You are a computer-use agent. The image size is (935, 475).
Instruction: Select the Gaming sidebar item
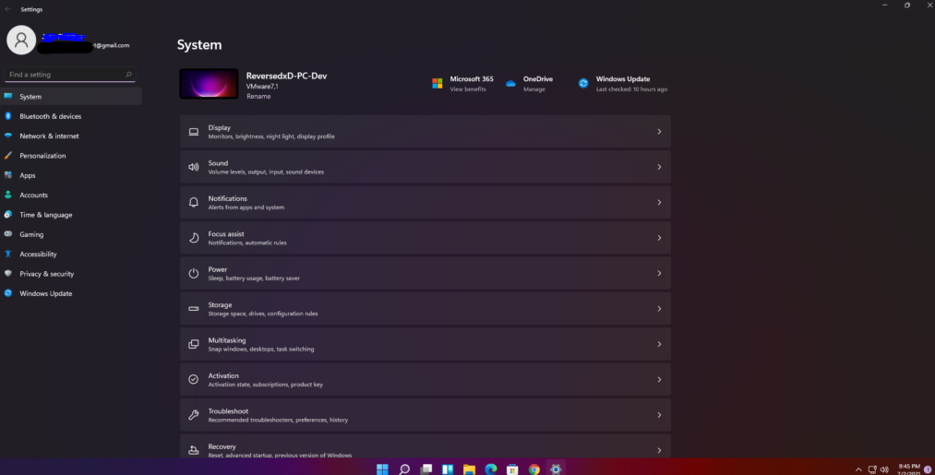tap(31, 234)
